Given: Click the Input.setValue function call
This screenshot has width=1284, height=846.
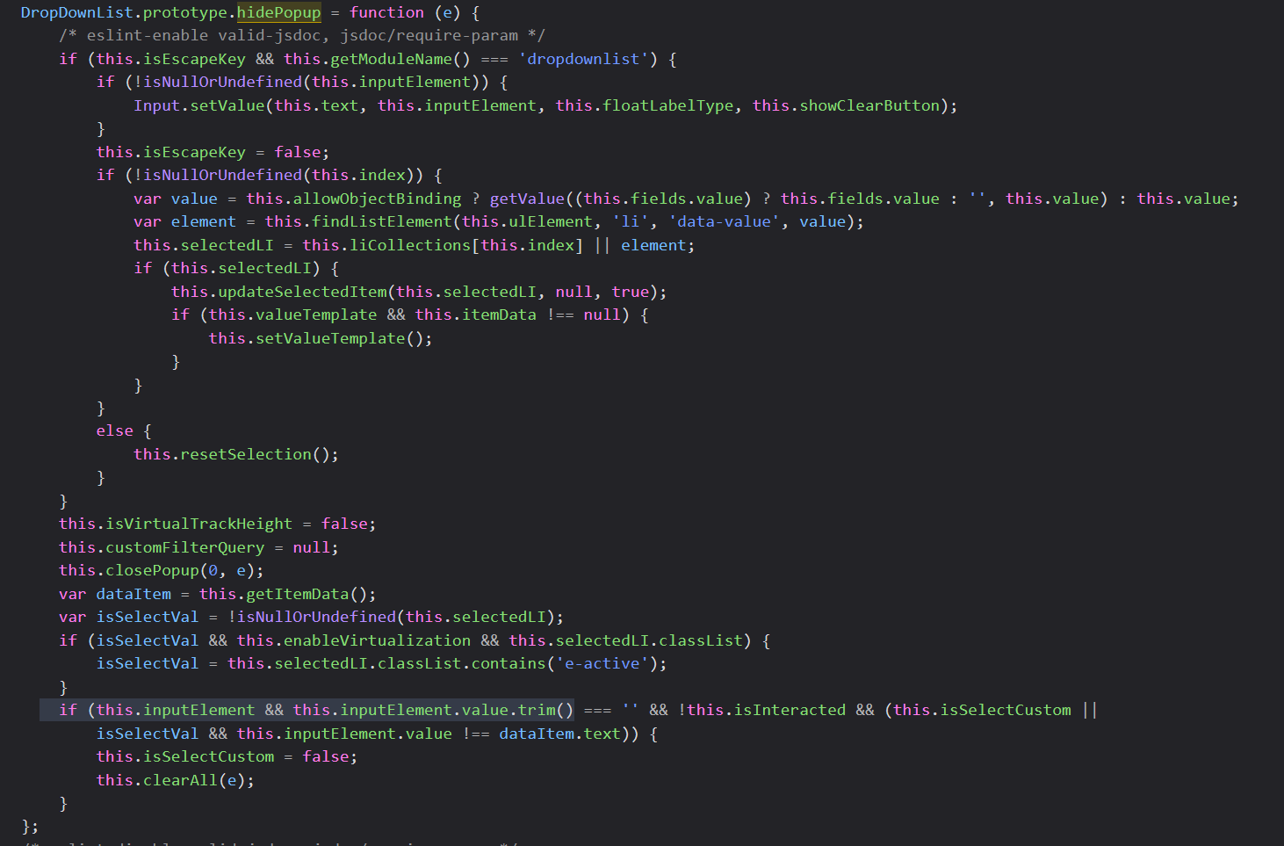Looking at the screenshot, I should point(198,105).
